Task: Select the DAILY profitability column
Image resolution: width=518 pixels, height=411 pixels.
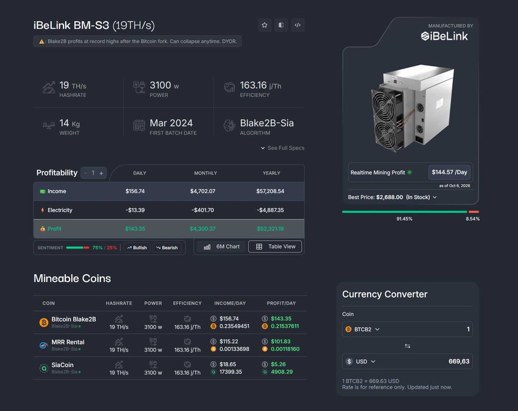Action: pyautogui.click(x=140, y=173)
